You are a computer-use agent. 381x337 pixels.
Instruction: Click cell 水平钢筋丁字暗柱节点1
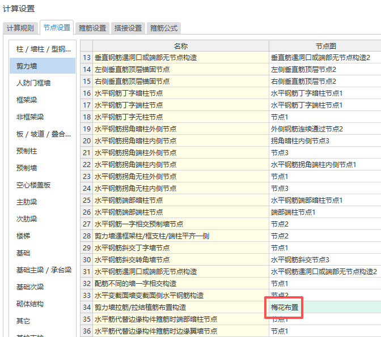point(325,93)
